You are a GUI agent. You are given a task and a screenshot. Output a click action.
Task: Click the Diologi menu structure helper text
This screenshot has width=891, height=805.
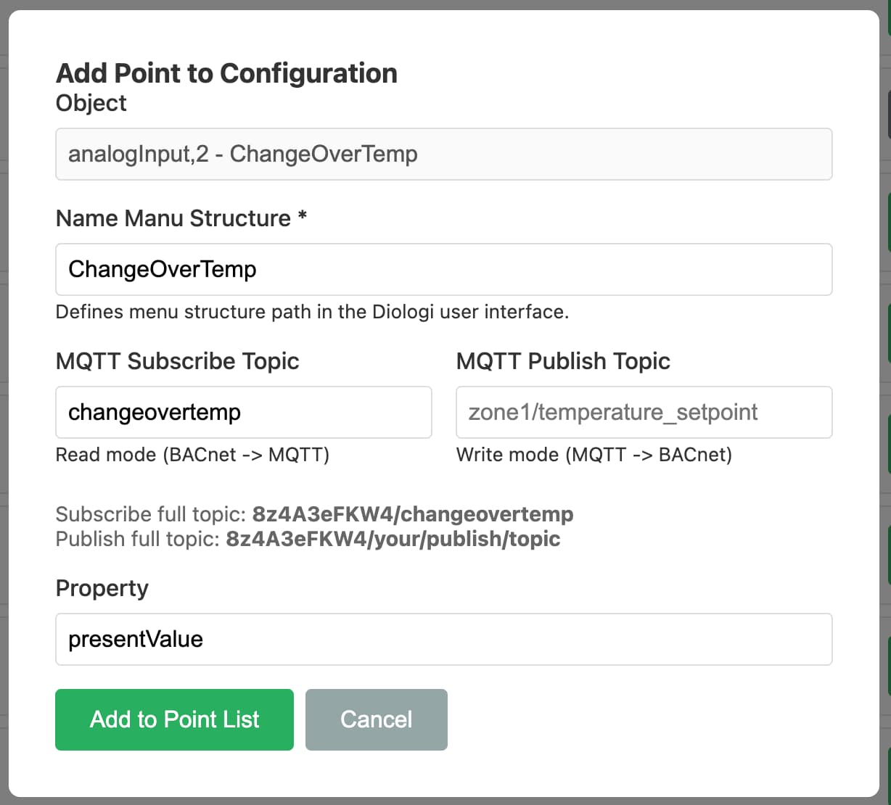pos(312,312)
